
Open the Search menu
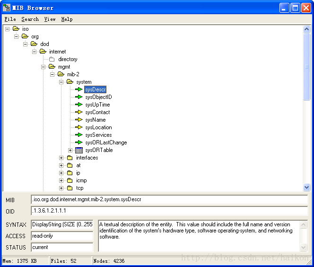[30, 19]
